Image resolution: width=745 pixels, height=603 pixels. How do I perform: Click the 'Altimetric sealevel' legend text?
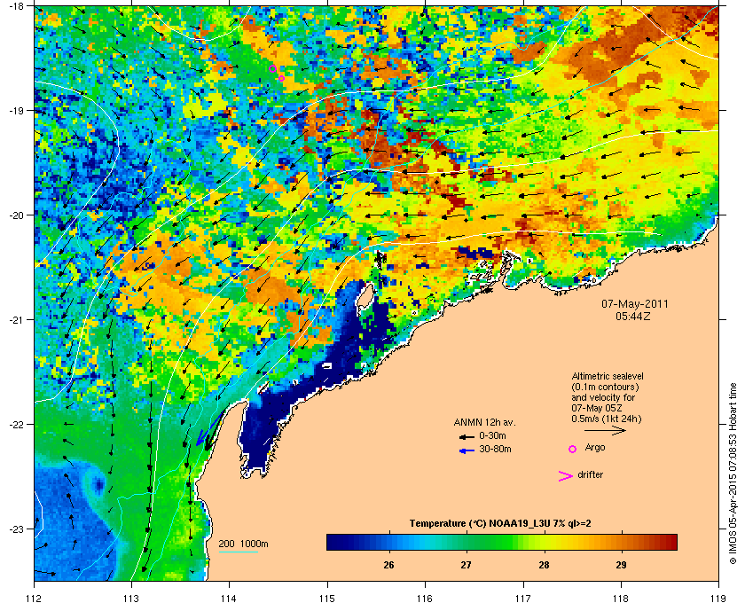[x=608, y=376]
